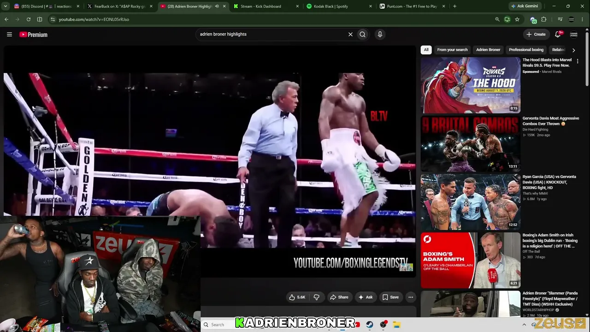Open more actions ellipsis under video
590x332 pixels.
(x=411, y=297)
